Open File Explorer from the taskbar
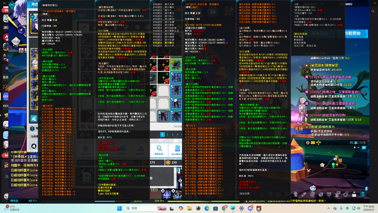 [190, 208]
